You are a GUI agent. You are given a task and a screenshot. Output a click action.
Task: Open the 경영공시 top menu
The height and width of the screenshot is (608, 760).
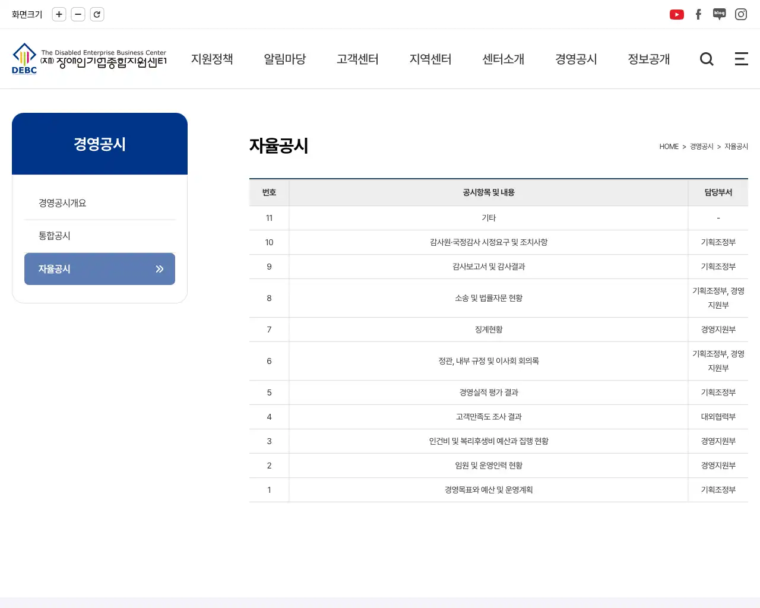[x=576, y=59]
